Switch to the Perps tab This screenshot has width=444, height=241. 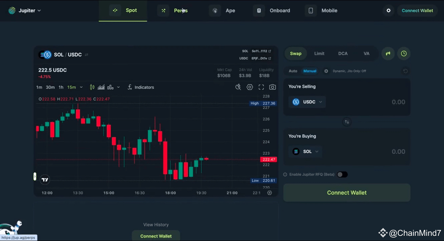[173, 11]
